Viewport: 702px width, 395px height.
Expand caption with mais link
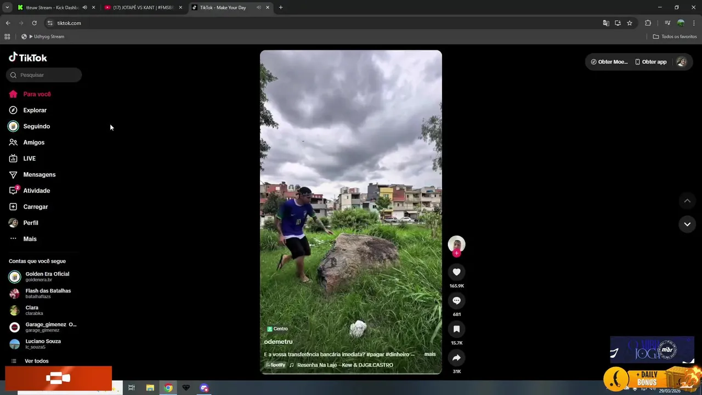(x=430, y=354)
